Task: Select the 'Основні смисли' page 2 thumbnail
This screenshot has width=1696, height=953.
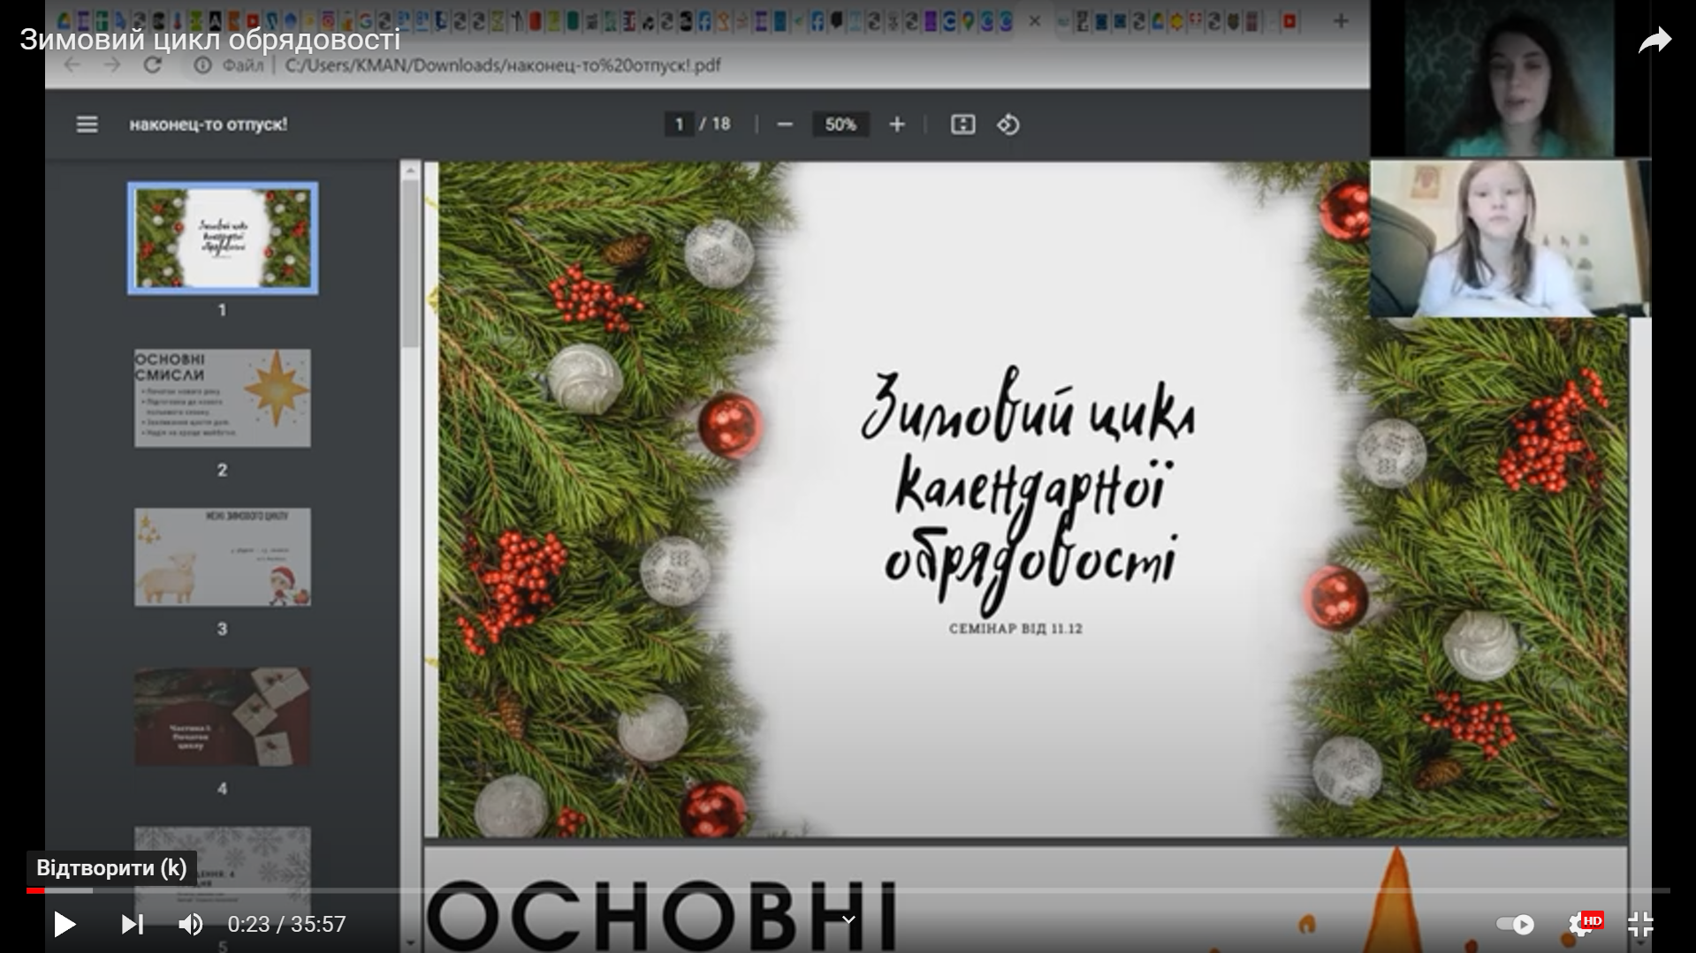Action: [x=222, y=398]
